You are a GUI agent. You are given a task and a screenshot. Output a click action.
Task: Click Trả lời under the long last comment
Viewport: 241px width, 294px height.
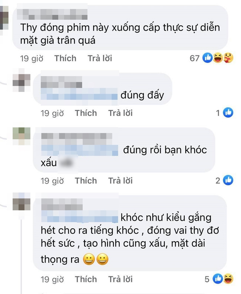point(121,280)
